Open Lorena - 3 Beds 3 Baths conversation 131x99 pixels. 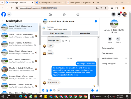(19, 77)
